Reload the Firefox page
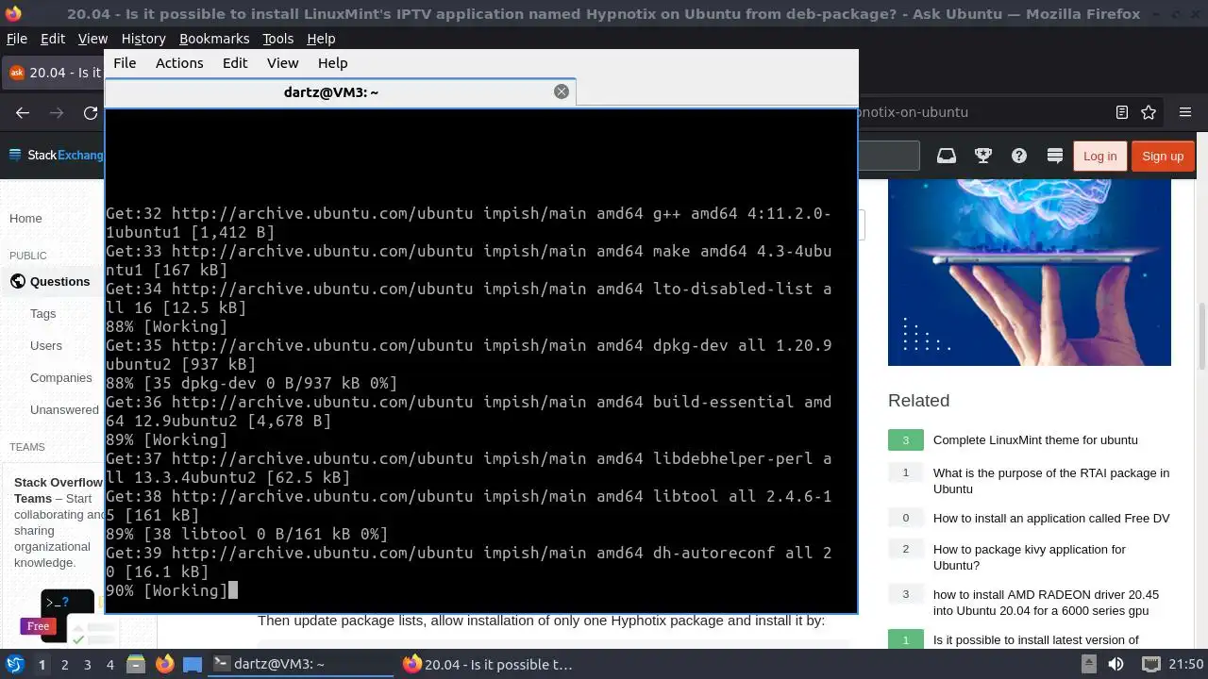This screenshot has height=679, width=1208. 91,112
